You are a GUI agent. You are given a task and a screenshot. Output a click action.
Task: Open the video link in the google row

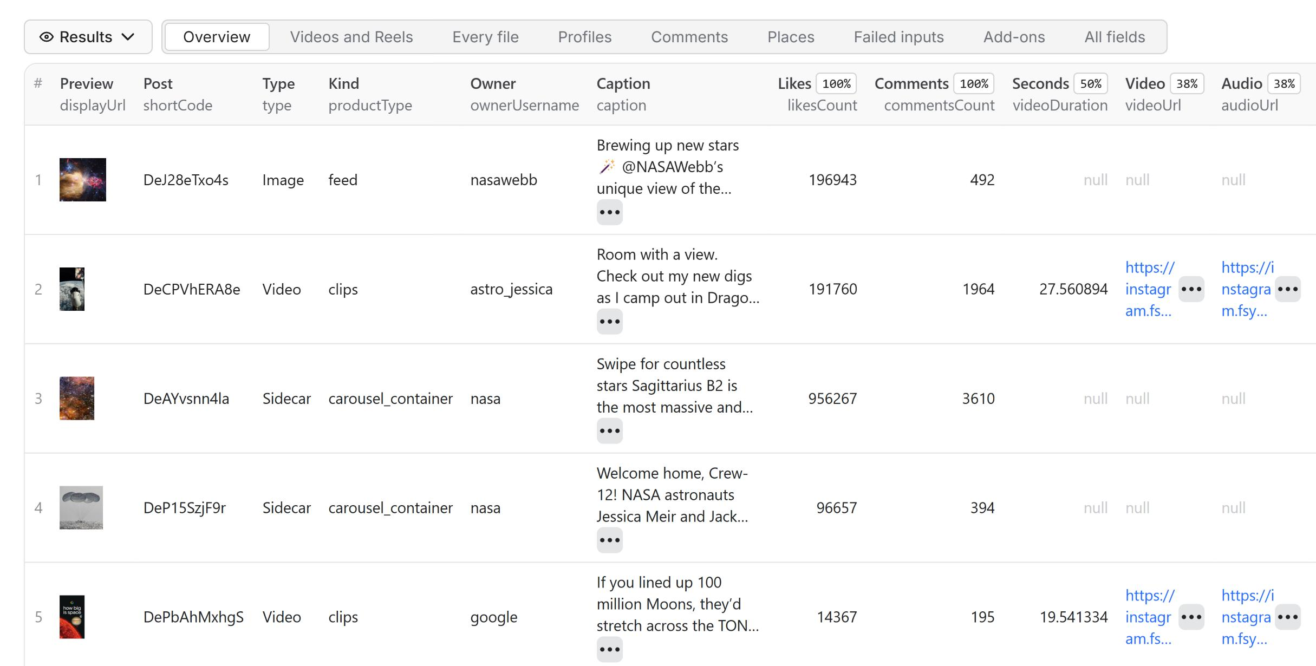1150,617
